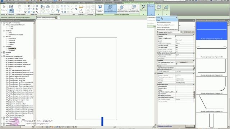Toggle the visibility checkbox in Graphics section

click(x=176, y=64)
